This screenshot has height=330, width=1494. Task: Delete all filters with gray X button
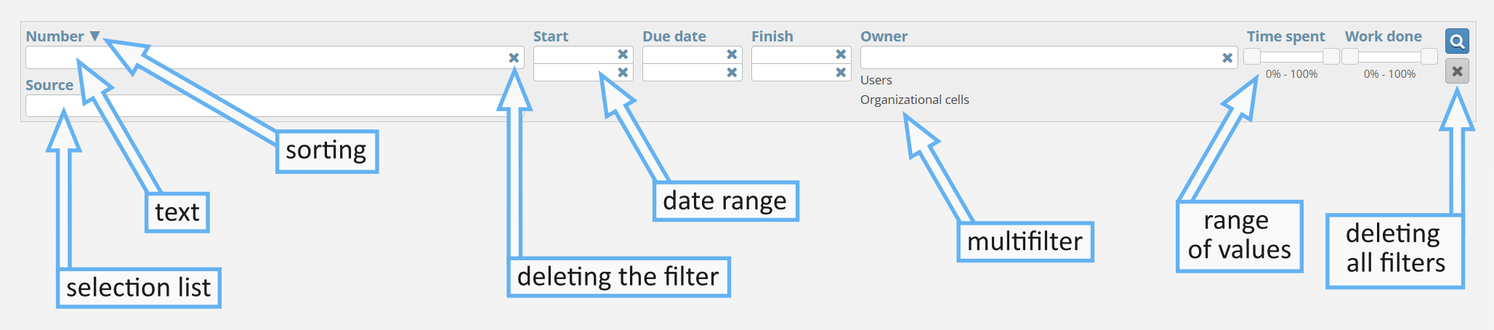point(1456,71)
